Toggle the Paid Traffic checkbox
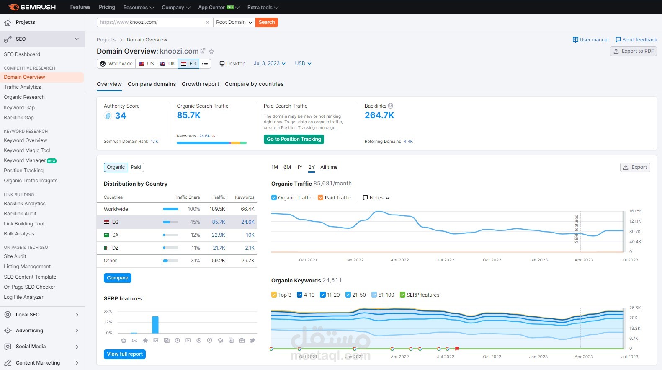The image size is (662, 370). point(320,198)
